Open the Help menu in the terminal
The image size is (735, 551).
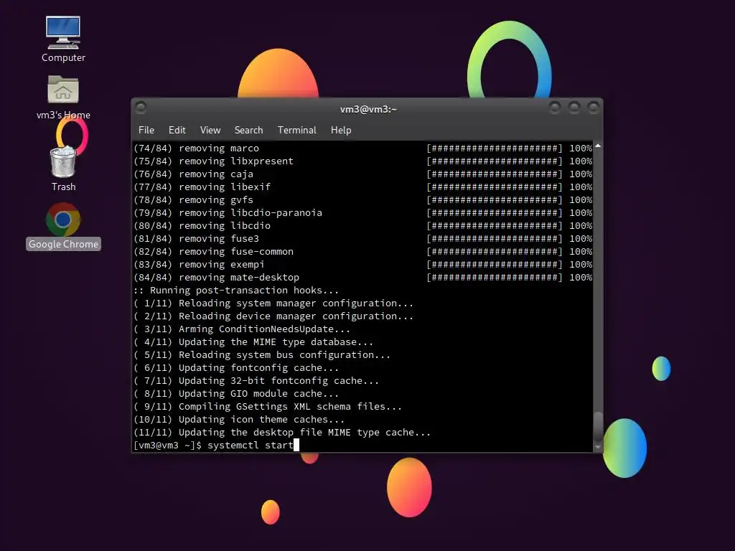pyautogui.click(x=341, y=131)
